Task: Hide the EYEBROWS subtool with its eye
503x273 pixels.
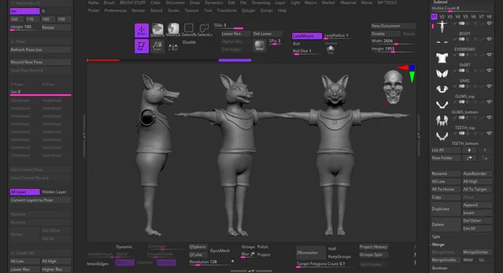Action: pyautogui.click(x=489, y=39)
